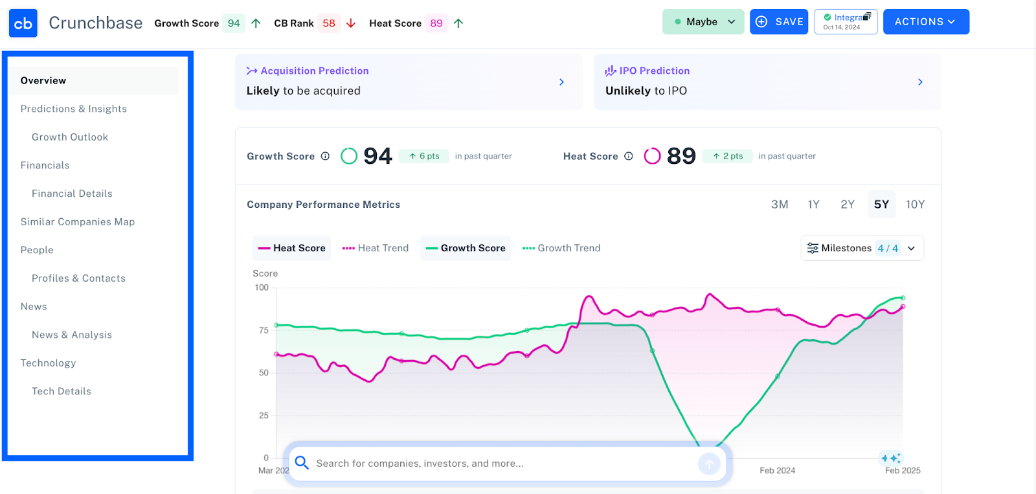Open Tech Details in sidebar

[62, 392]
